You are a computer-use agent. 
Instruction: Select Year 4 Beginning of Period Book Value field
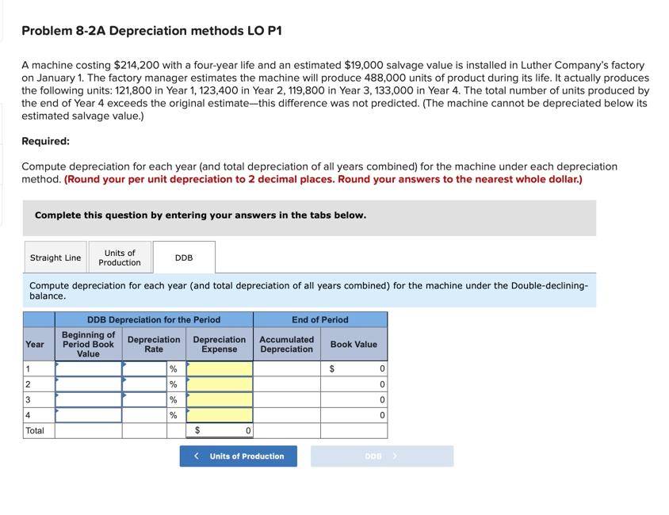point(89,415)
